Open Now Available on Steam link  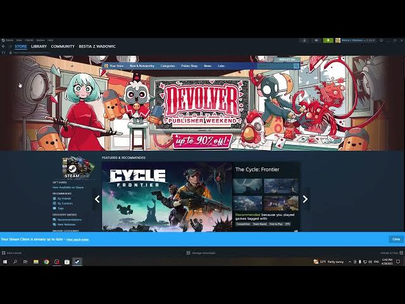point(68,187)
